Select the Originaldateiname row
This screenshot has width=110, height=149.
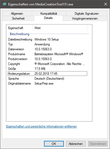[47, 83]
